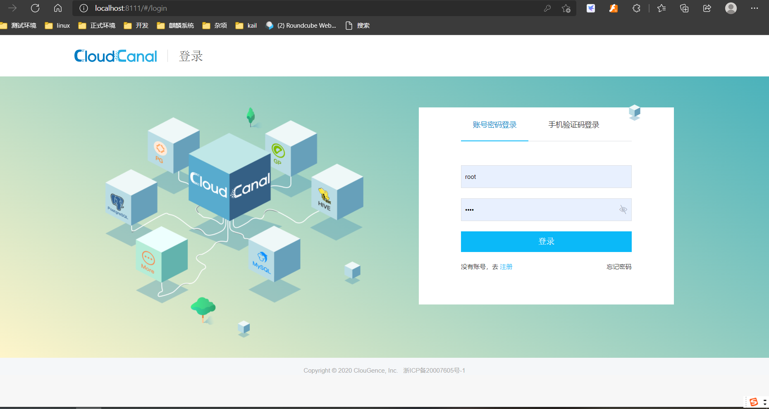The width and height of the screenshot is (769, 409).
Task: Open the Roundcube Webmail bookmark
Action: [x=301, y=26]
